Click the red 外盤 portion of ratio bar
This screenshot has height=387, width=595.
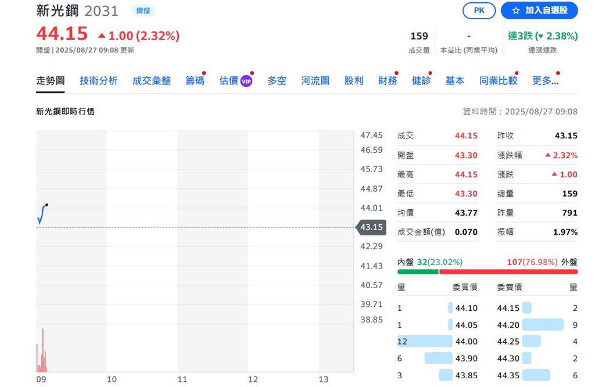pyautogui.click(x=508, y=272)
